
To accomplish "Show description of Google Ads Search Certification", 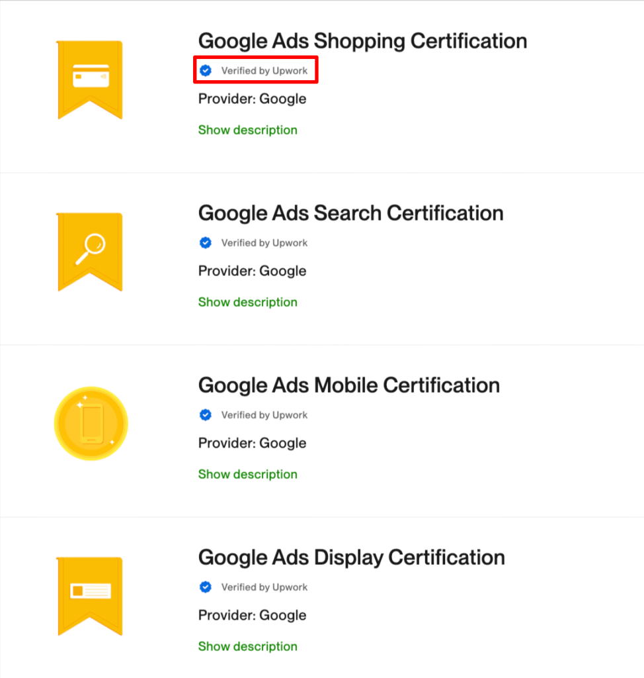I will 248,303.
